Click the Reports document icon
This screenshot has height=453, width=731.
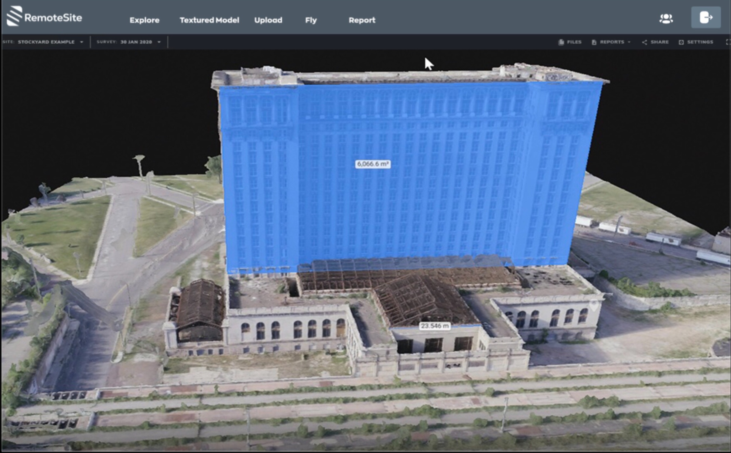(594, 42)
